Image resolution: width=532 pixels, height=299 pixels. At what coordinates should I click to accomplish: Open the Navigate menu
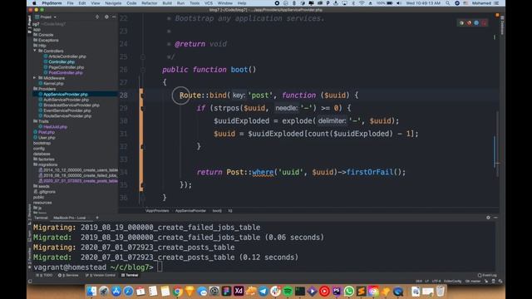point(113,3)
